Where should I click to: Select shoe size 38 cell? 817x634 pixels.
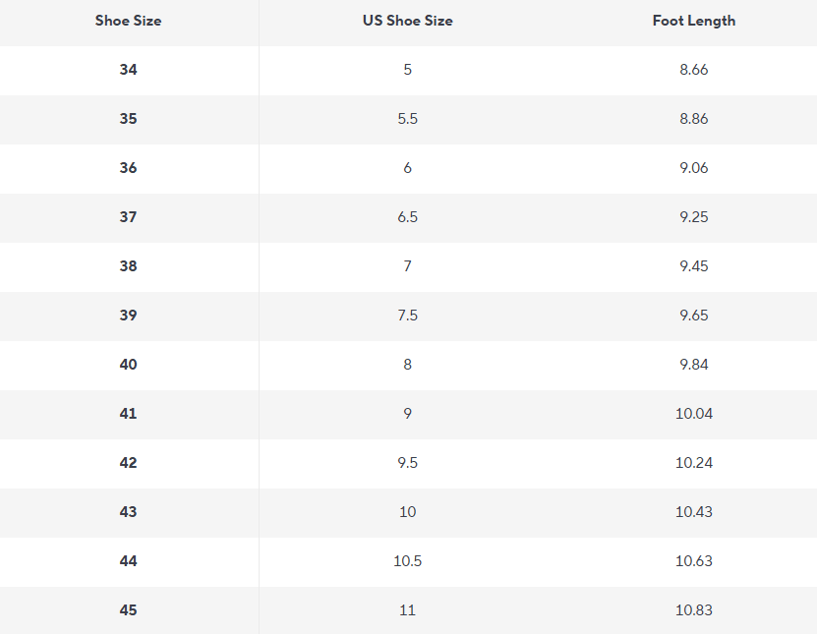pyautogui.click(x=128, y=266)
